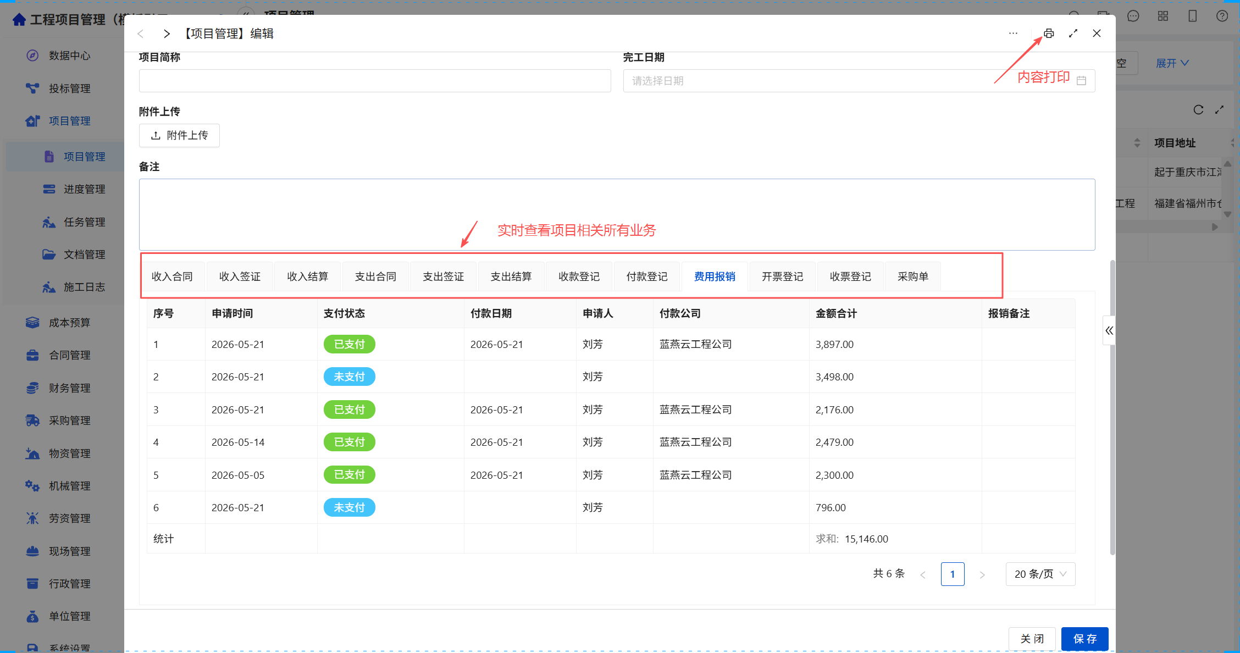
Task: Click the 备注 text area
Action: click(x=617, y=214)
